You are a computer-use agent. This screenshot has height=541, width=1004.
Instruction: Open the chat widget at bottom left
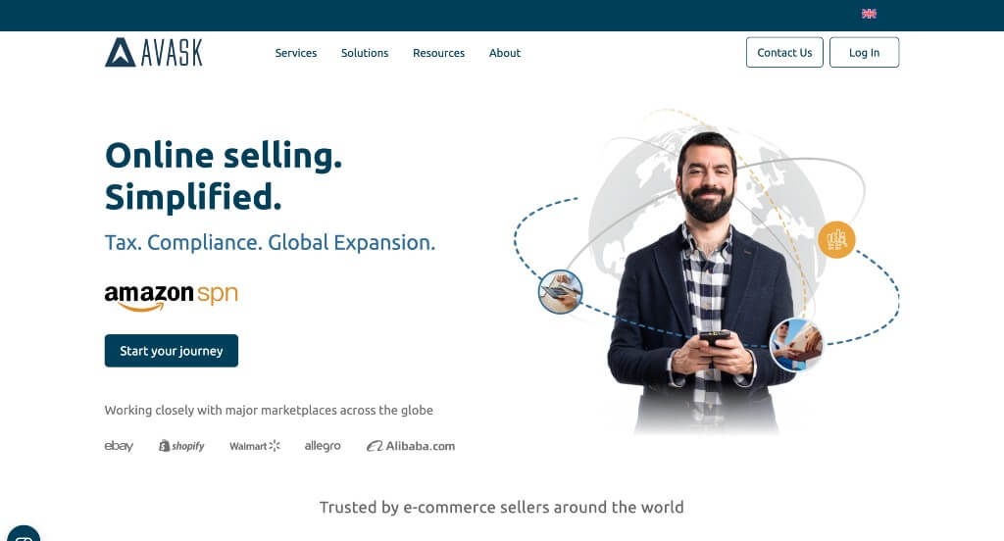(24, 534)
